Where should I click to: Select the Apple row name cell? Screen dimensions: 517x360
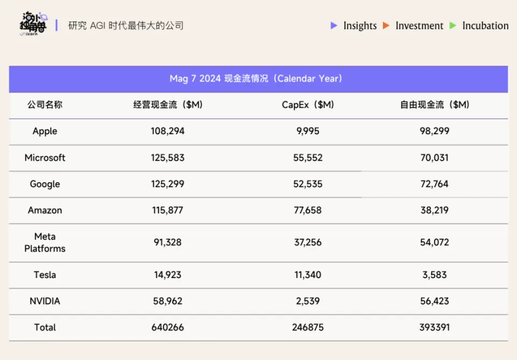(45, 131)
